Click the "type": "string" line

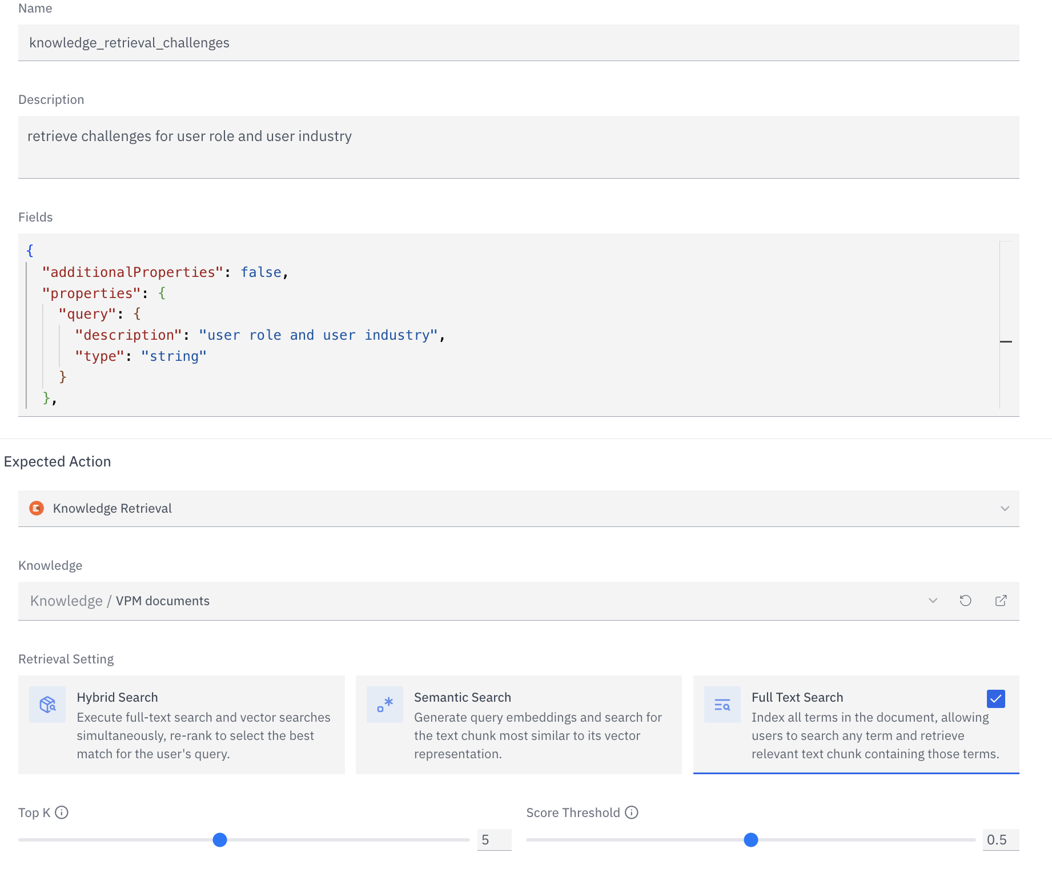pos(141,356)
